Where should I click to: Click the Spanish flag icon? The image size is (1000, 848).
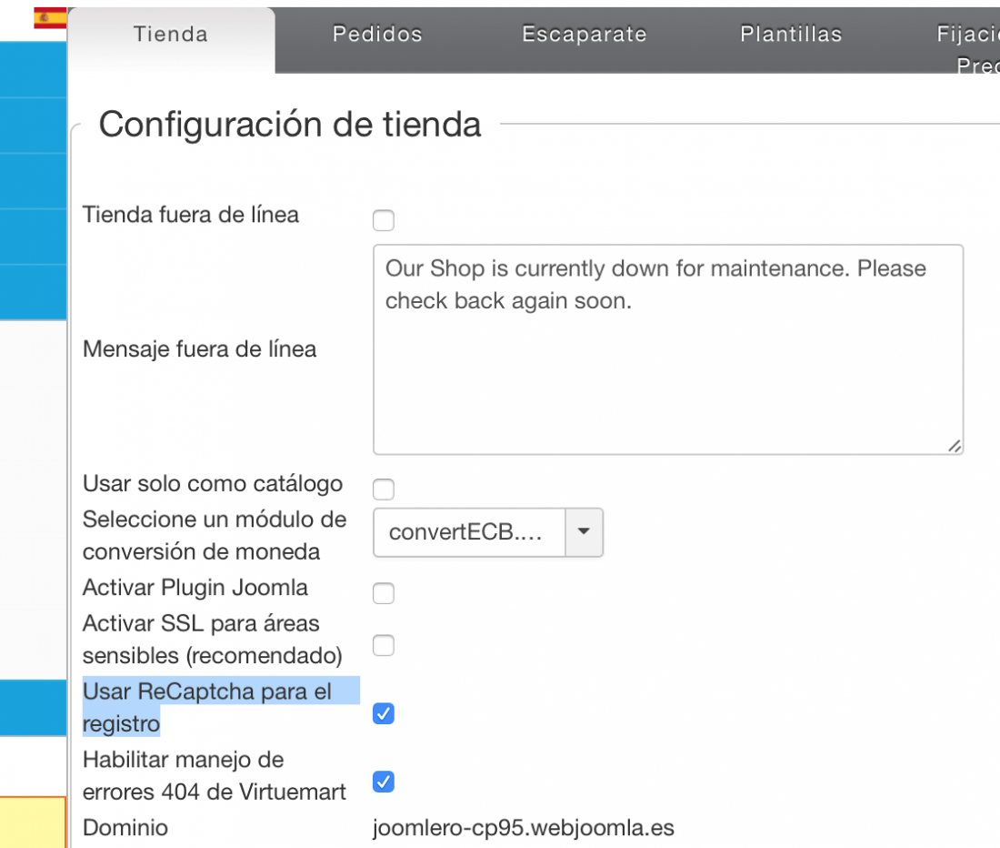(x=50, y=18)
